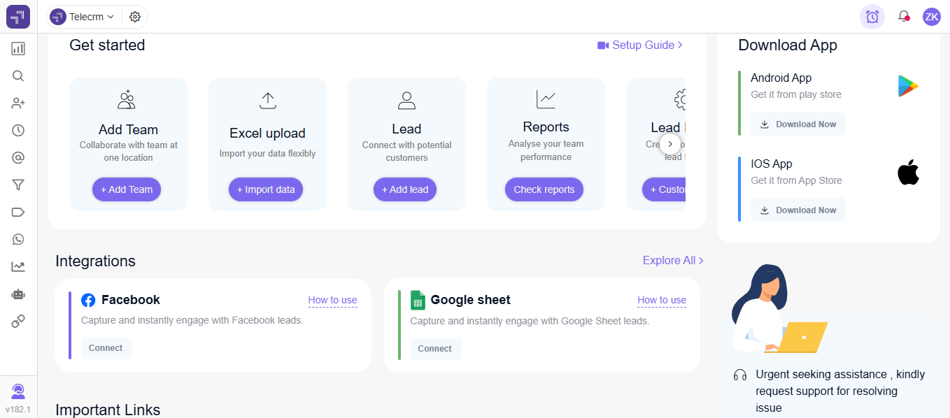
Task: Click the next arrow on Get started carousel
Action: pos(670,143)
